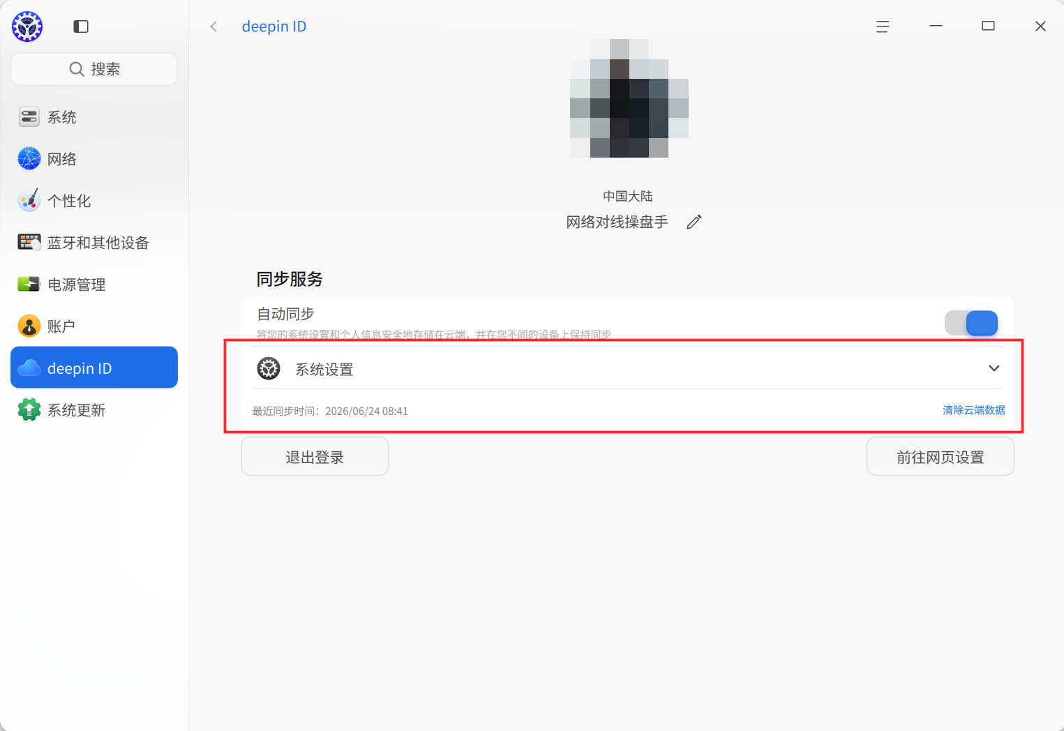Switch to 网络 settings
This screenshot has width=1064, height=731.
coord(94,159)
